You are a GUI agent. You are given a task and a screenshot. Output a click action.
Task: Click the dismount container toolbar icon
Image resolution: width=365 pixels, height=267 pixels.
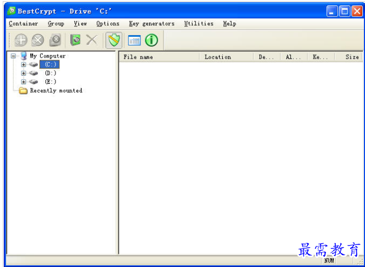pyautogui.click(x=38, y=40)
